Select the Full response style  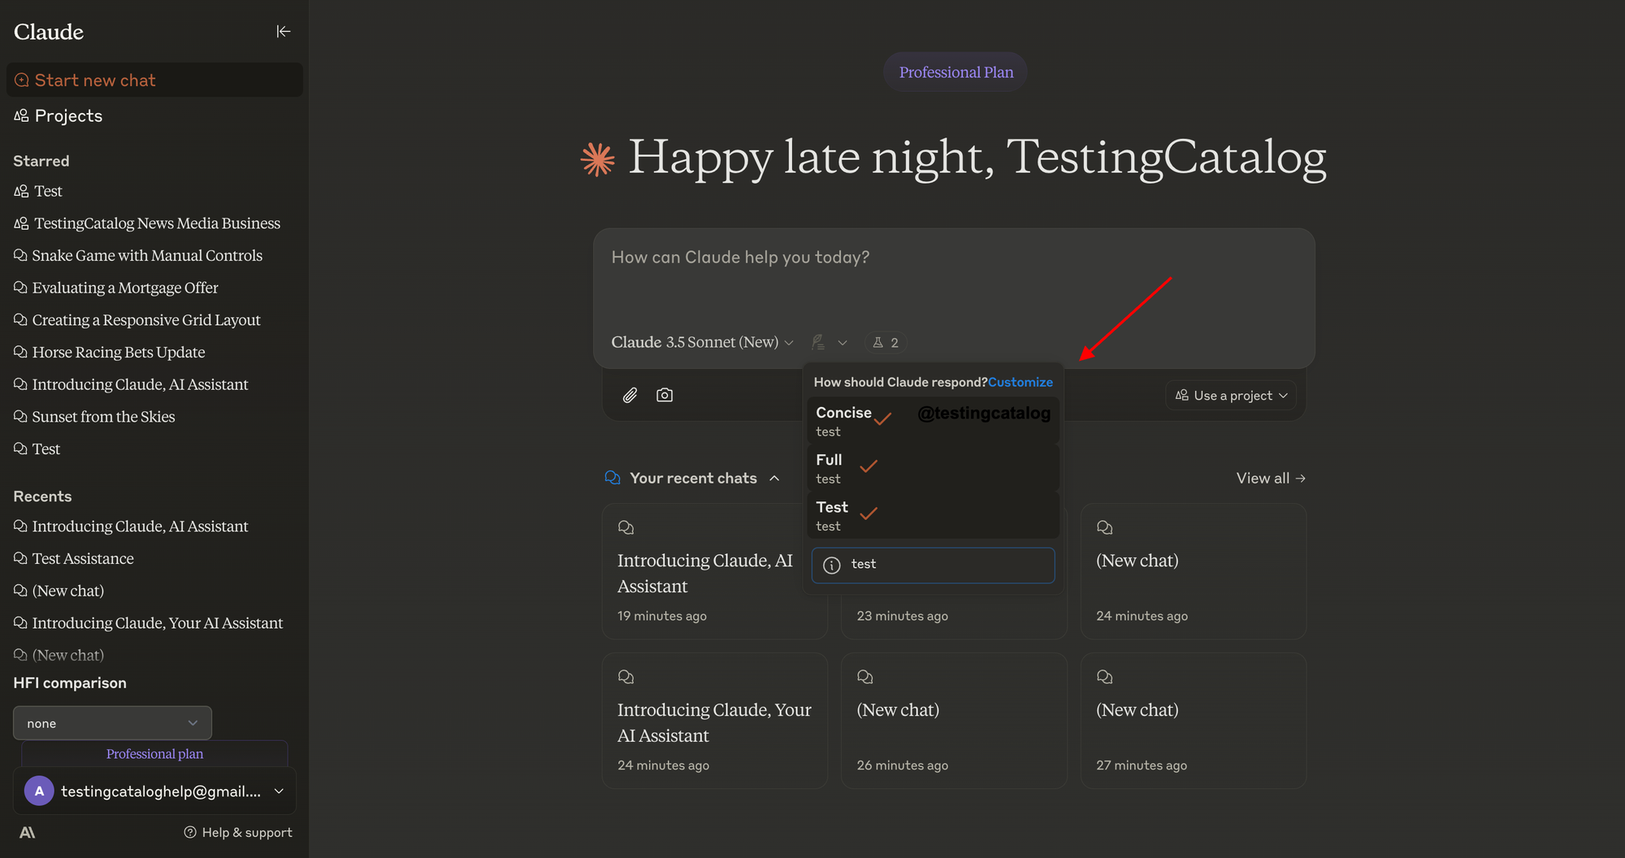[x=933, y=468]
